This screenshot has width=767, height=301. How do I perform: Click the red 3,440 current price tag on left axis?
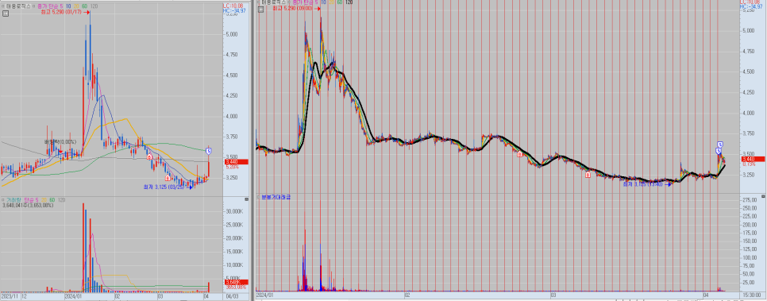click(237, 161)
